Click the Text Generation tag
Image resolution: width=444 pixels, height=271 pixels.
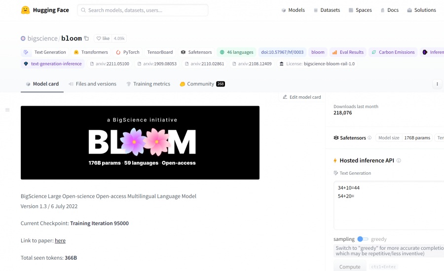pyautogui.click(x=45, y=52)
